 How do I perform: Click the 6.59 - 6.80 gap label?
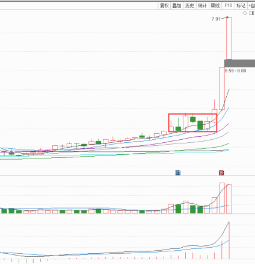(236, 71)
